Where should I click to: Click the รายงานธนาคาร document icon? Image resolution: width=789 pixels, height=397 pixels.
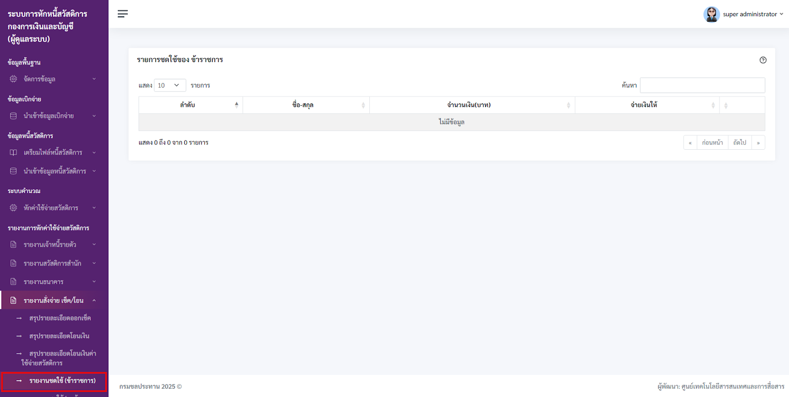pos(13,282)
